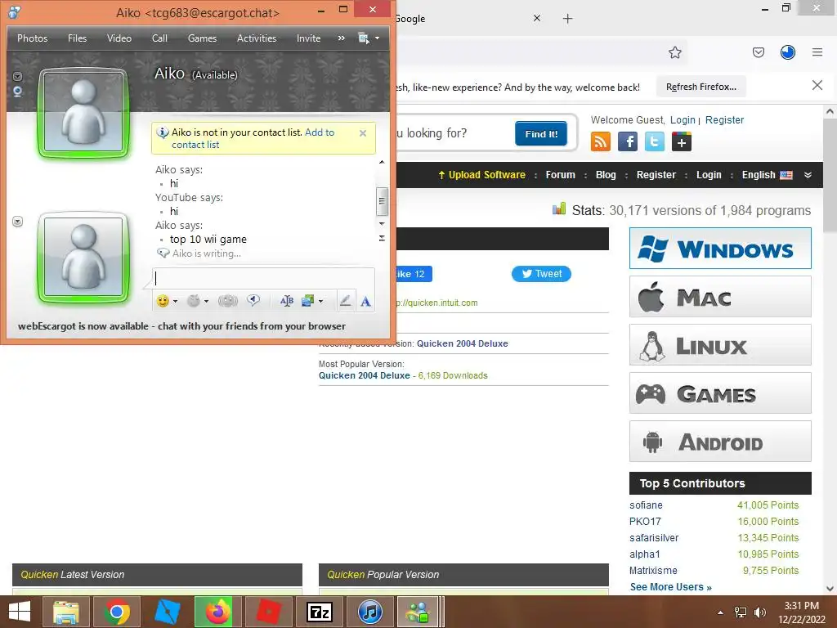Open See More Users link

671,587
